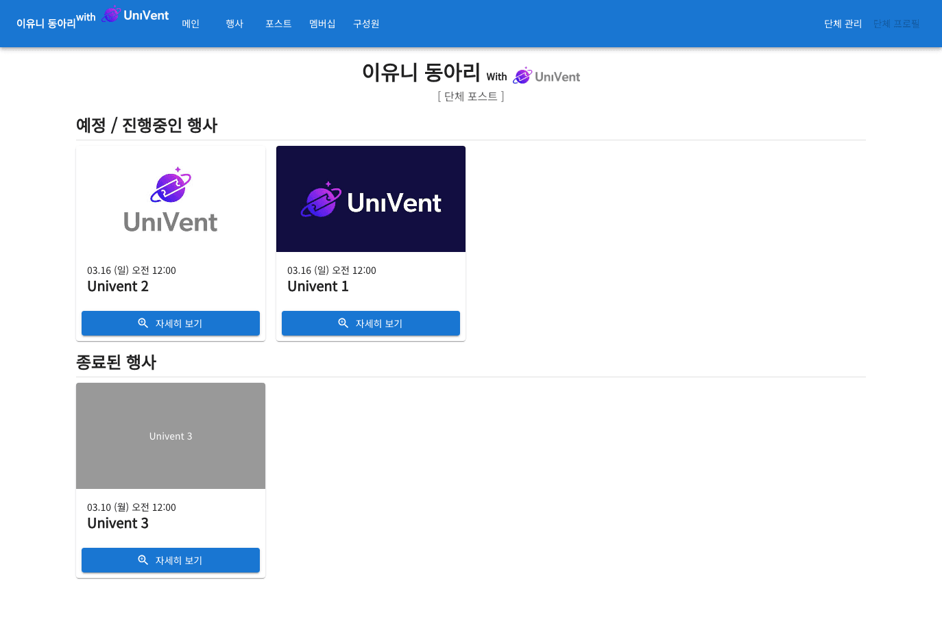Open the 구성원 menu item
This screenshot has height=643, width=942.
click(366, 24)
